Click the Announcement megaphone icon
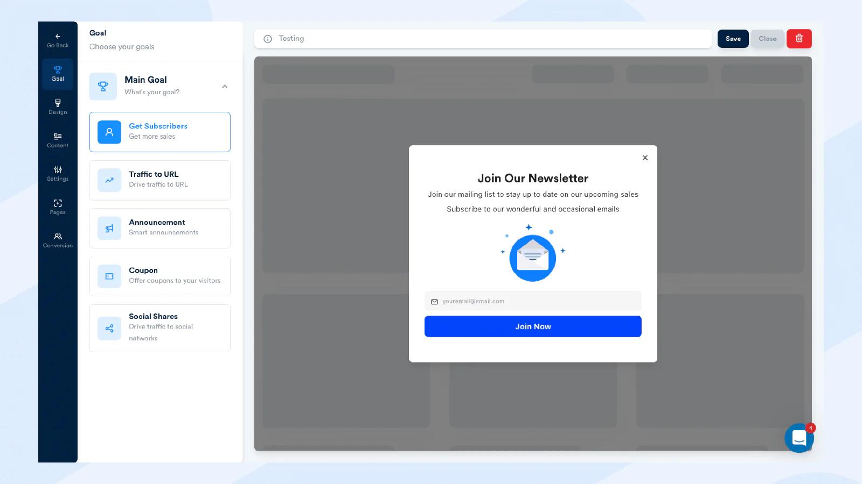The width and height of the screenshot is (862, 484). tap(109, 228)
